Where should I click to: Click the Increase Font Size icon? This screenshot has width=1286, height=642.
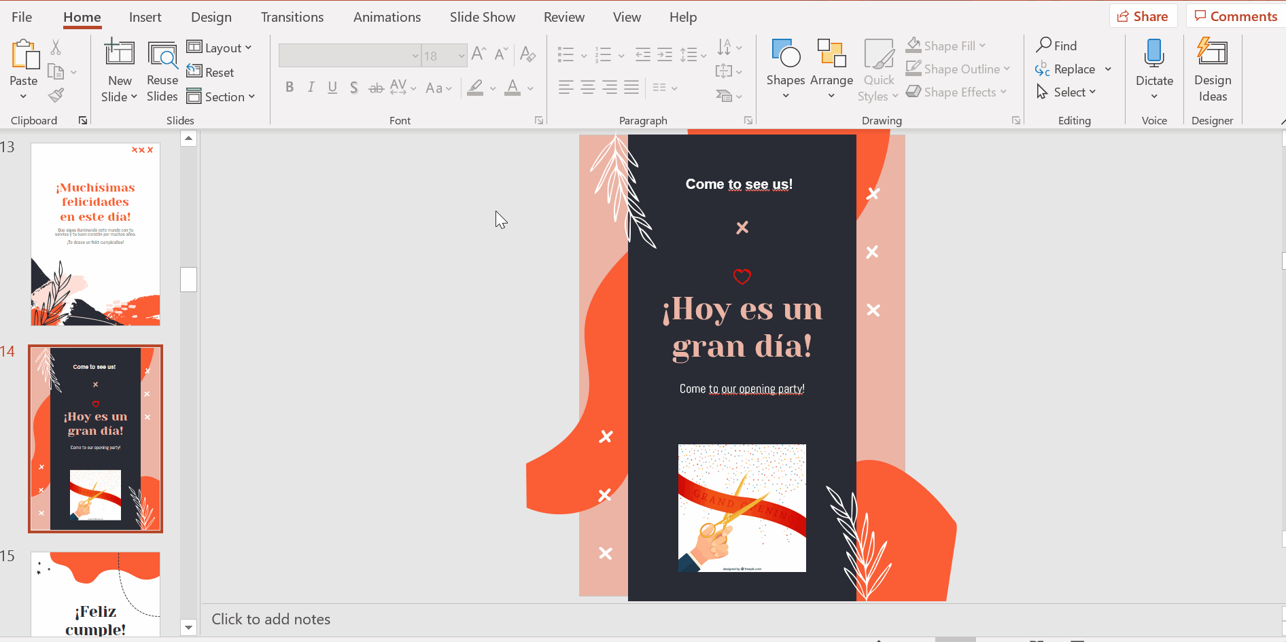479,54
